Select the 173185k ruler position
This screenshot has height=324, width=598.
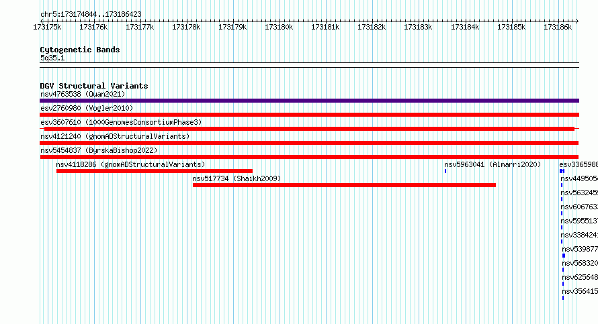coord(511,27)
